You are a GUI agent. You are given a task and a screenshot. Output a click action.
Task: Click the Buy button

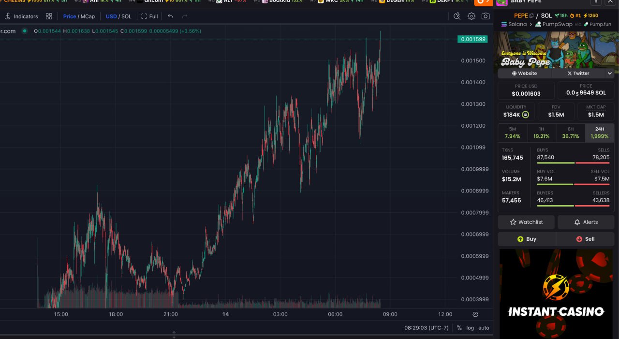[527, 239]
